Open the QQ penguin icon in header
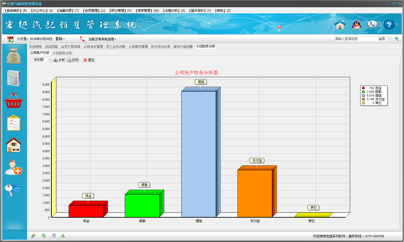 (x=356, y=25)
